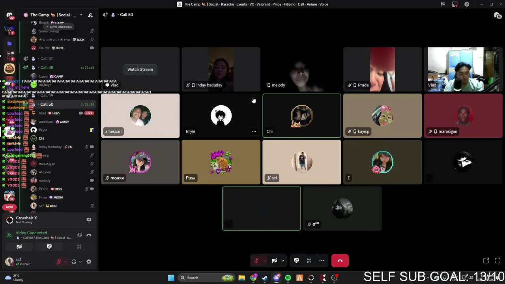
Task: Disconnect with the red hang-up button
Action: coord(340,261)
